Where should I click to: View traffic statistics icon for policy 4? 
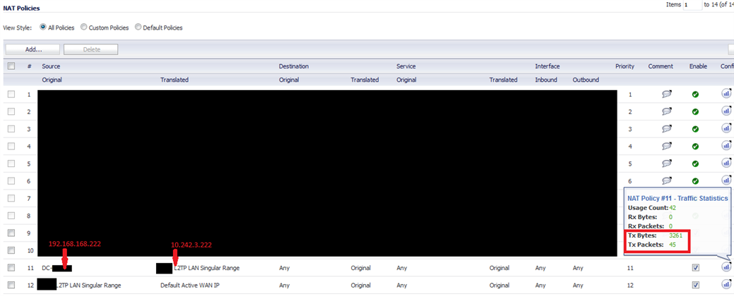(x=726, y=145)
